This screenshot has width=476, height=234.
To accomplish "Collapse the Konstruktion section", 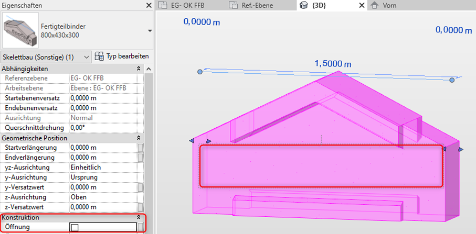I will (x=139, y=217).
